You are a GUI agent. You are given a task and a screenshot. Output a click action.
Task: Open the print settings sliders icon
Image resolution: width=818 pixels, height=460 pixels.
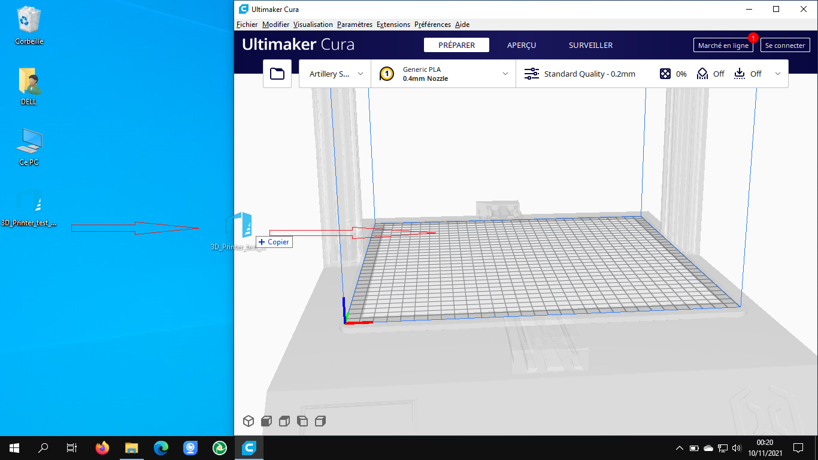click(x=531, y=74)
